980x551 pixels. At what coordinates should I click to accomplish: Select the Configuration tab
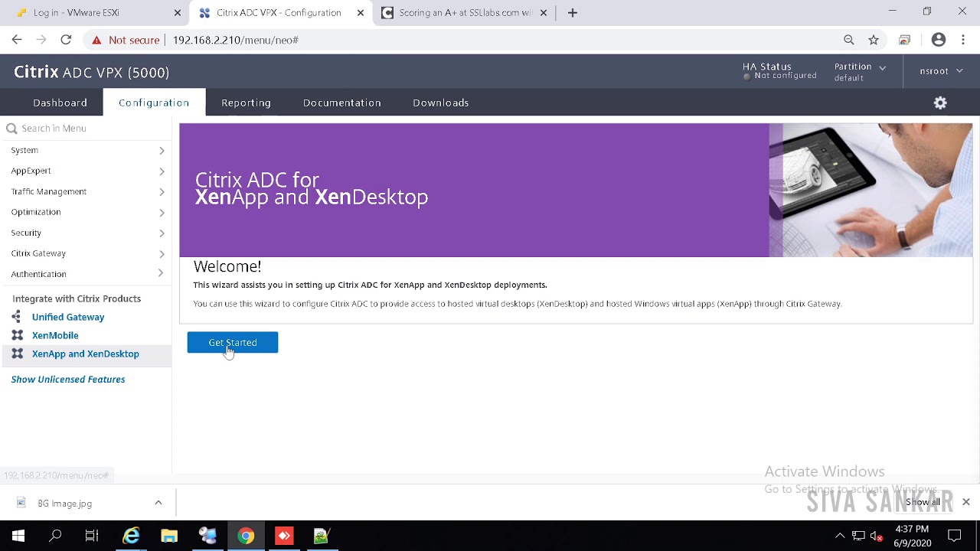[x=154, y=103]
